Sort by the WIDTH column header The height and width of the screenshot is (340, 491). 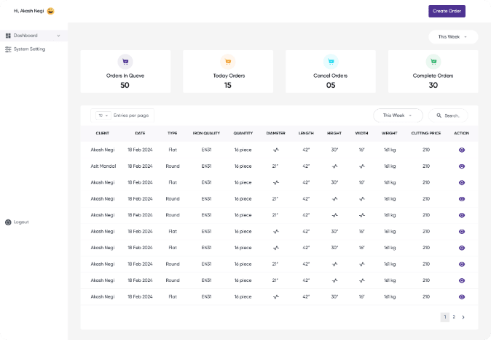click(x=361, y=134)
